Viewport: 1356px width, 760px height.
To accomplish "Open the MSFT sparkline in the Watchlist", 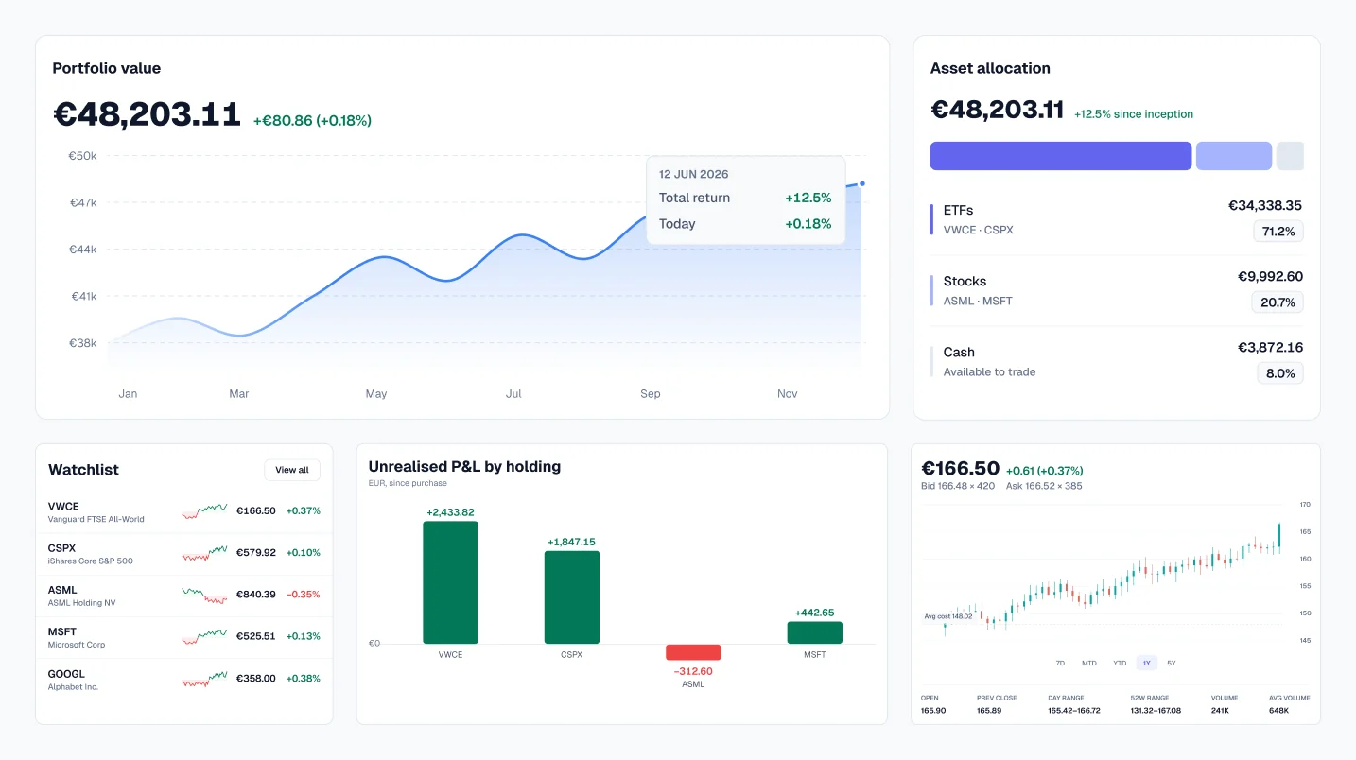I will [204, 636].
